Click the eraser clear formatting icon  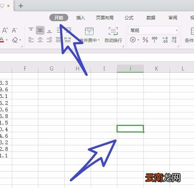coord(15,40)
